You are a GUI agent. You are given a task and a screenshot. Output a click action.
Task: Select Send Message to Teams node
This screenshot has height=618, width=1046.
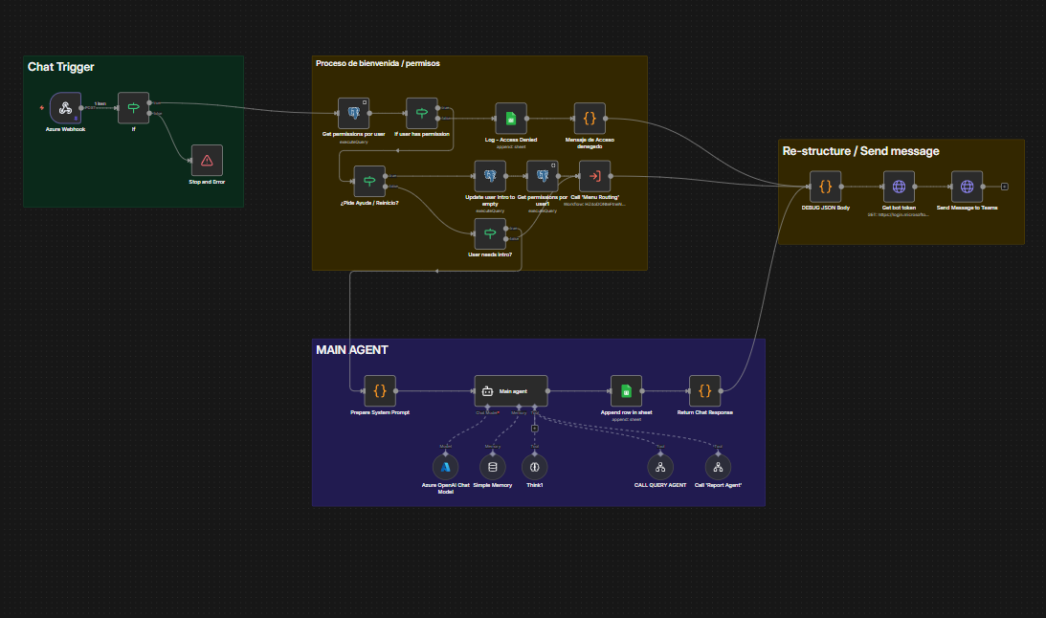[967, 187]
